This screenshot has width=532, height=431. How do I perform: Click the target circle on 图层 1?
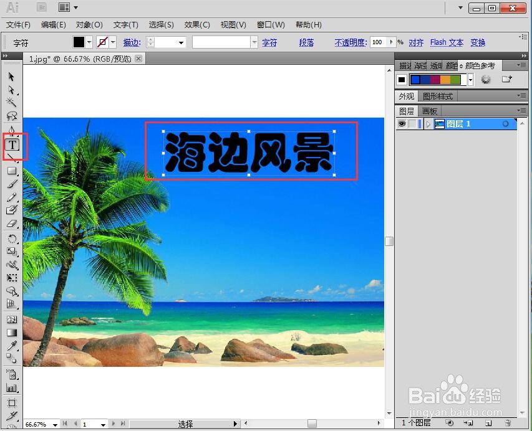[x=505, y=123]
